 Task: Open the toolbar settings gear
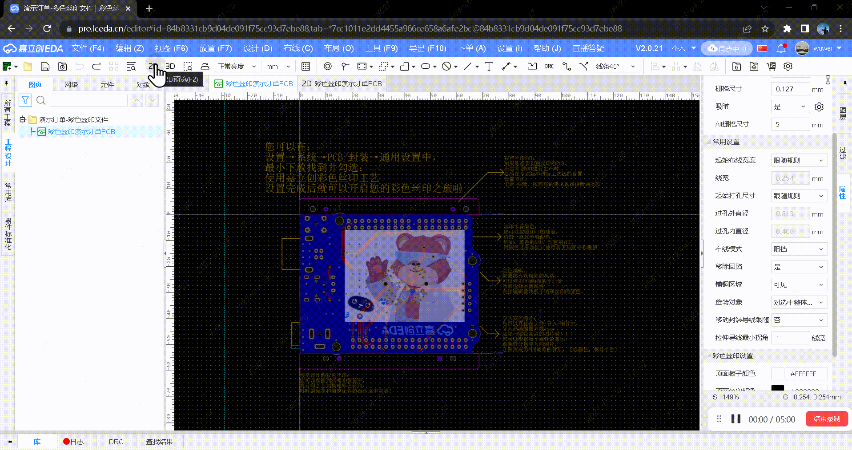[788, 67]
